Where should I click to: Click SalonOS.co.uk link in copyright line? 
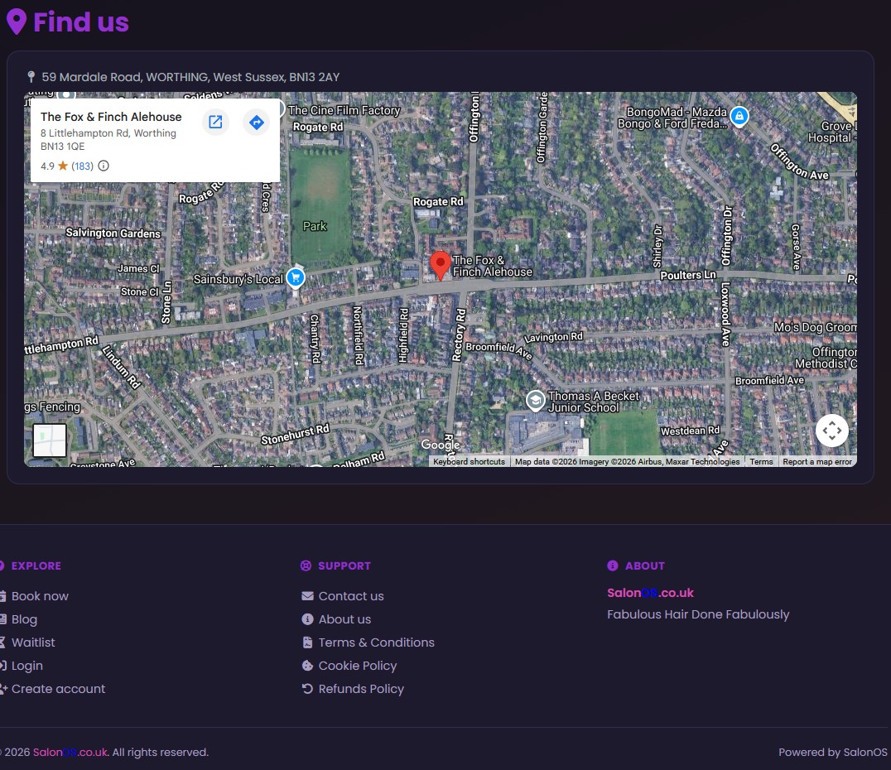[x=70, y=753]
